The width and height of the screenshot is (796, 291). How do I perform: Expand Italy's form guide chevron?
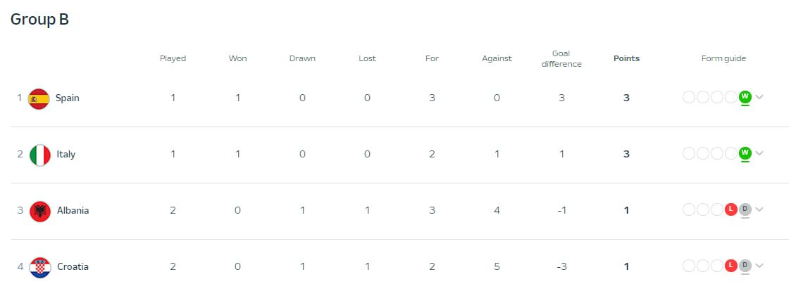tap(759, 153)
